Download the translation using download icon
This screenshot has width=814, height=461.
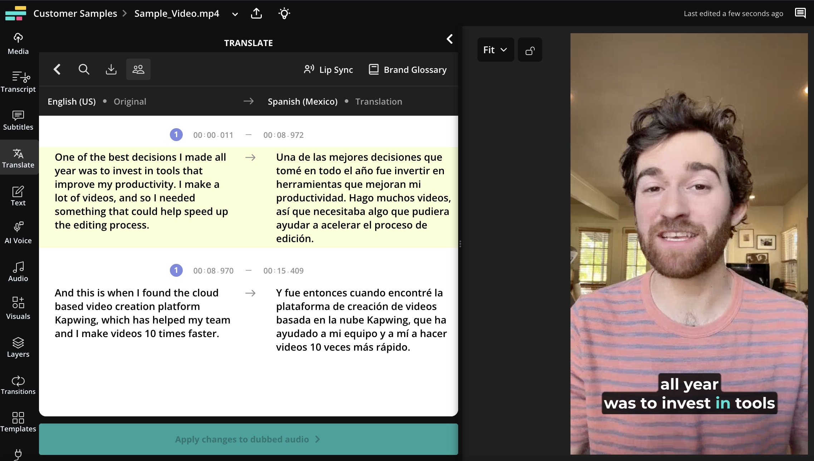(x=111, y=69)
